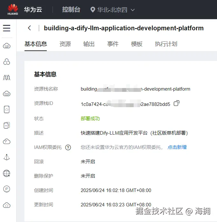The image size is (217, 222).
Task: Click the IAM权限委托 label
Action: point(48,147)
